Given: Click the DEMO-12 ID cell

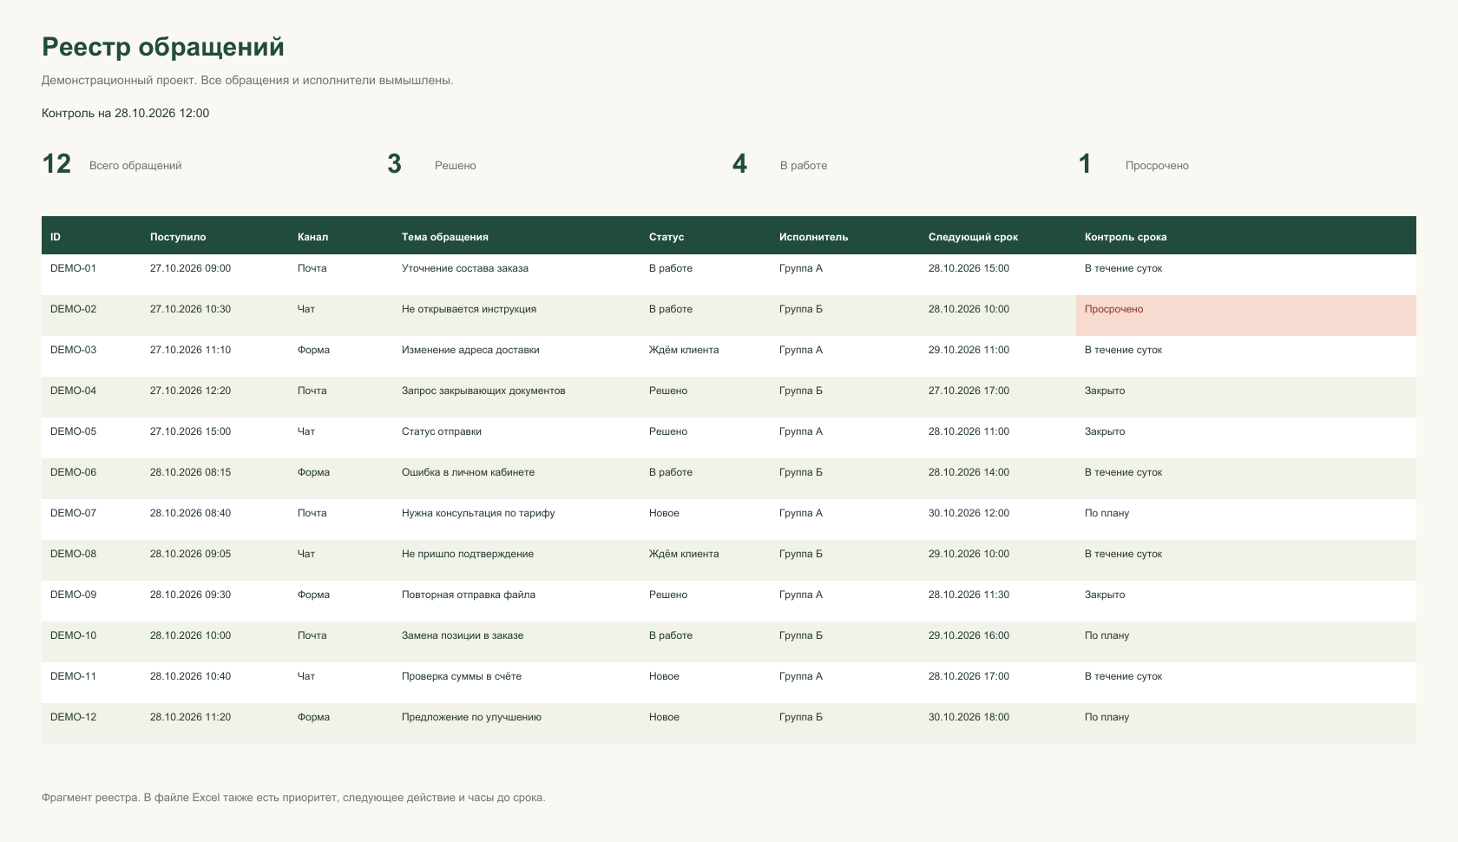Looking at the screenshot, I should click(x=73, y=717).
